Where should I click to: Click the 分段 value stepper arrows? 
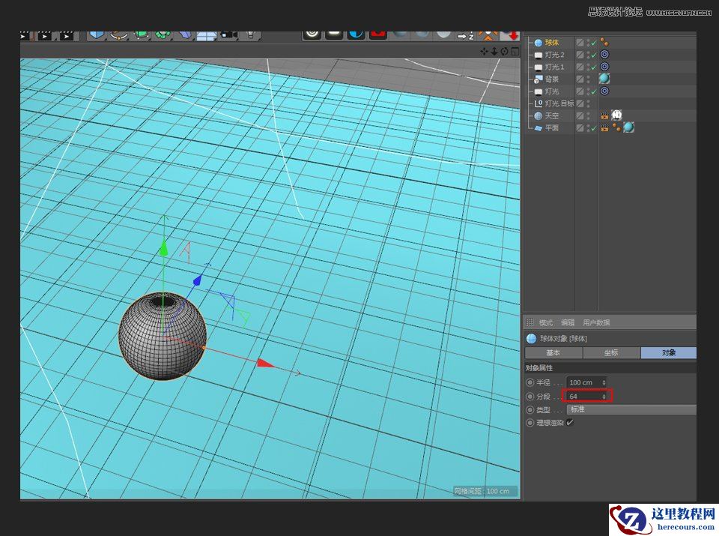604,396
